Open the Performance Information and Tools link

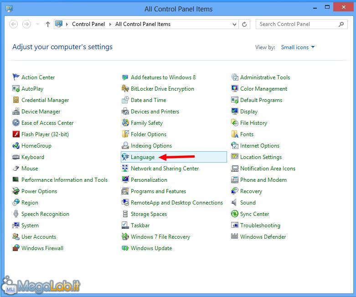pos(64,179)
